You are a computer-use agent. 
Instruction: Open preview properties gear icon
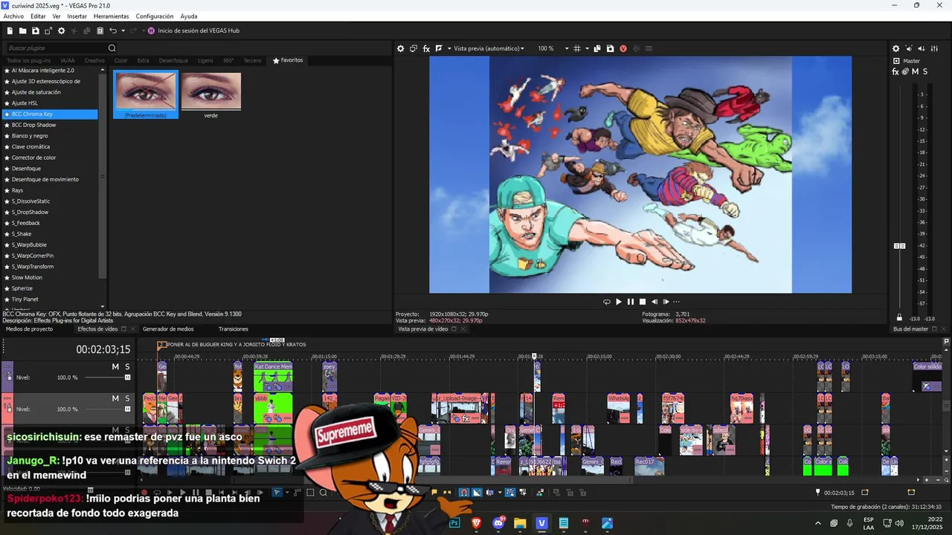click(400, 48)
